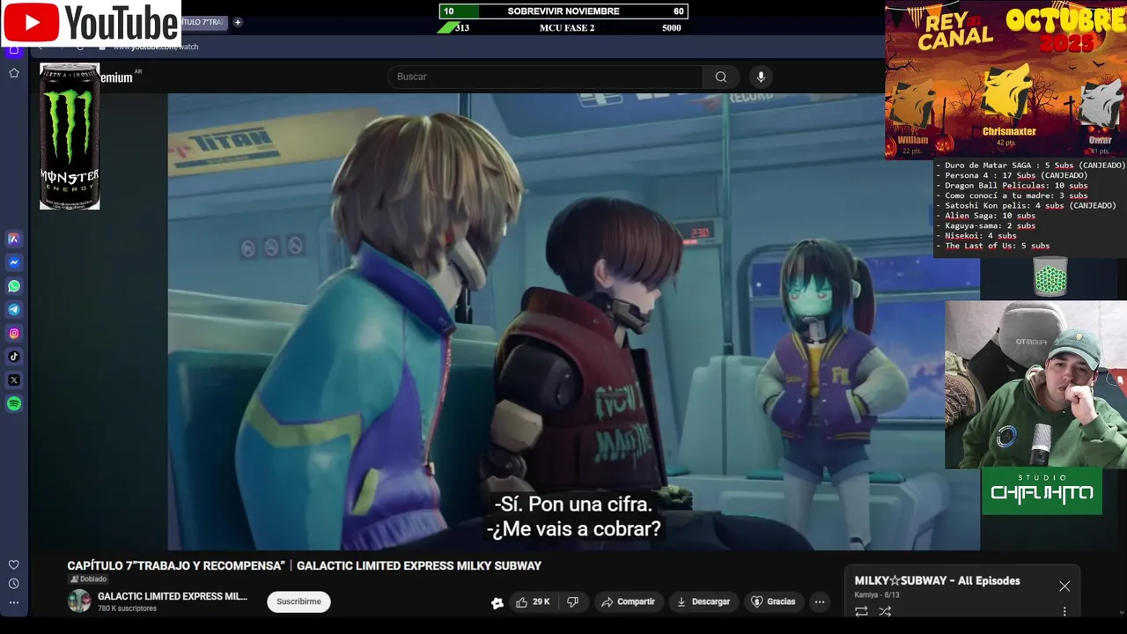Open a new browser tab with plus
This screenshot has height=634, width=1127.
(238, 22)
